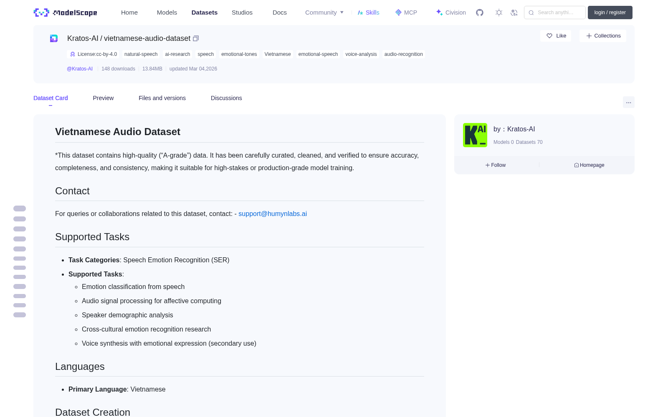Go to Home in the navigation
The image size is (668, 417).
coord(129,13)
